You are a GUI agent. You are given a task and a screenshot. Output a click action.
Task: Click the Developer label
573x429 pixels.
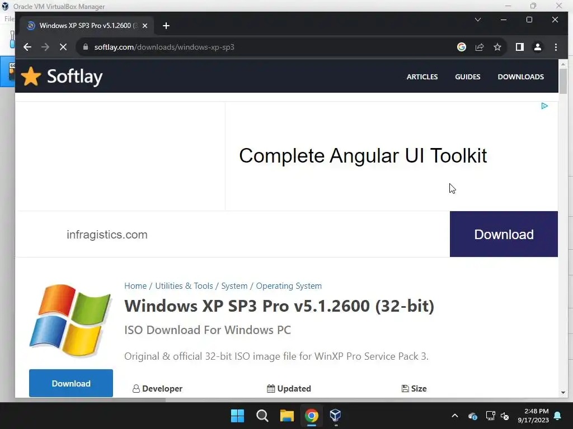tap(157, 389)
